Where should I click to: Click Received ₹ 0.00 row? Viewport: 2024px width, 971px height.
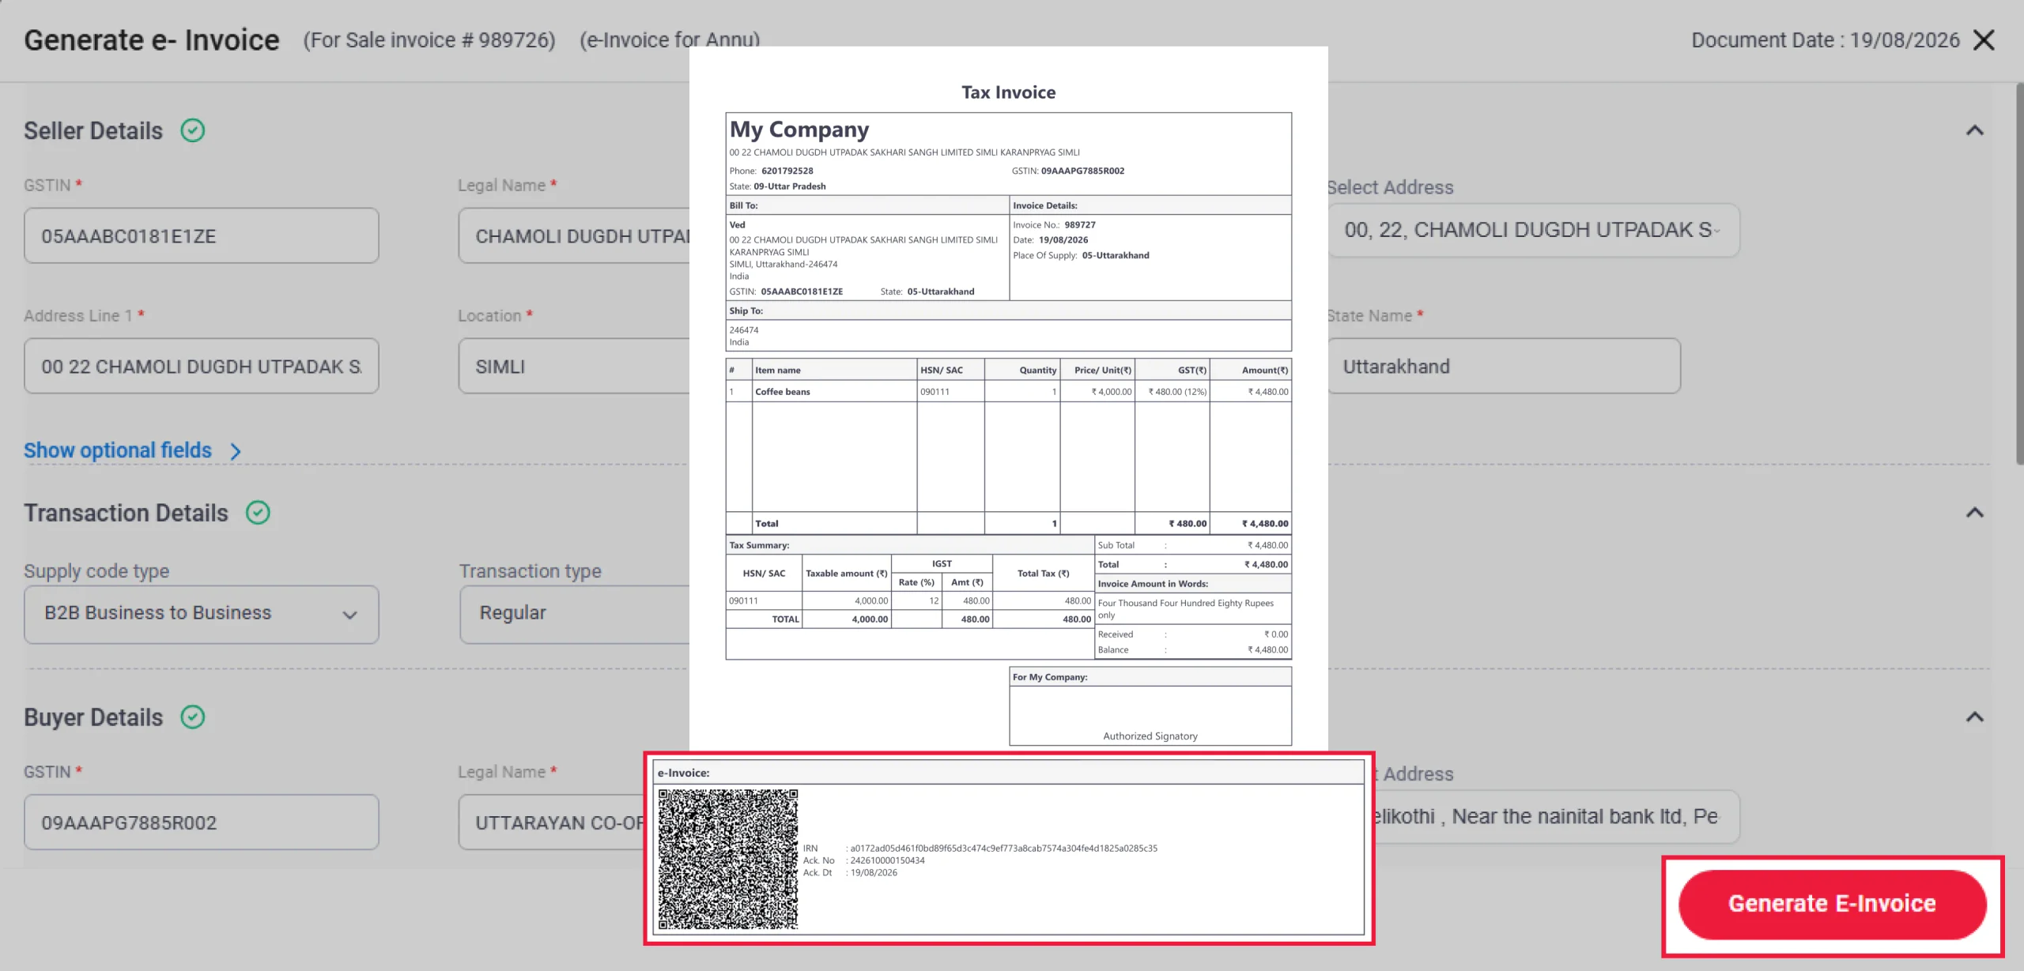(1192, 634)
